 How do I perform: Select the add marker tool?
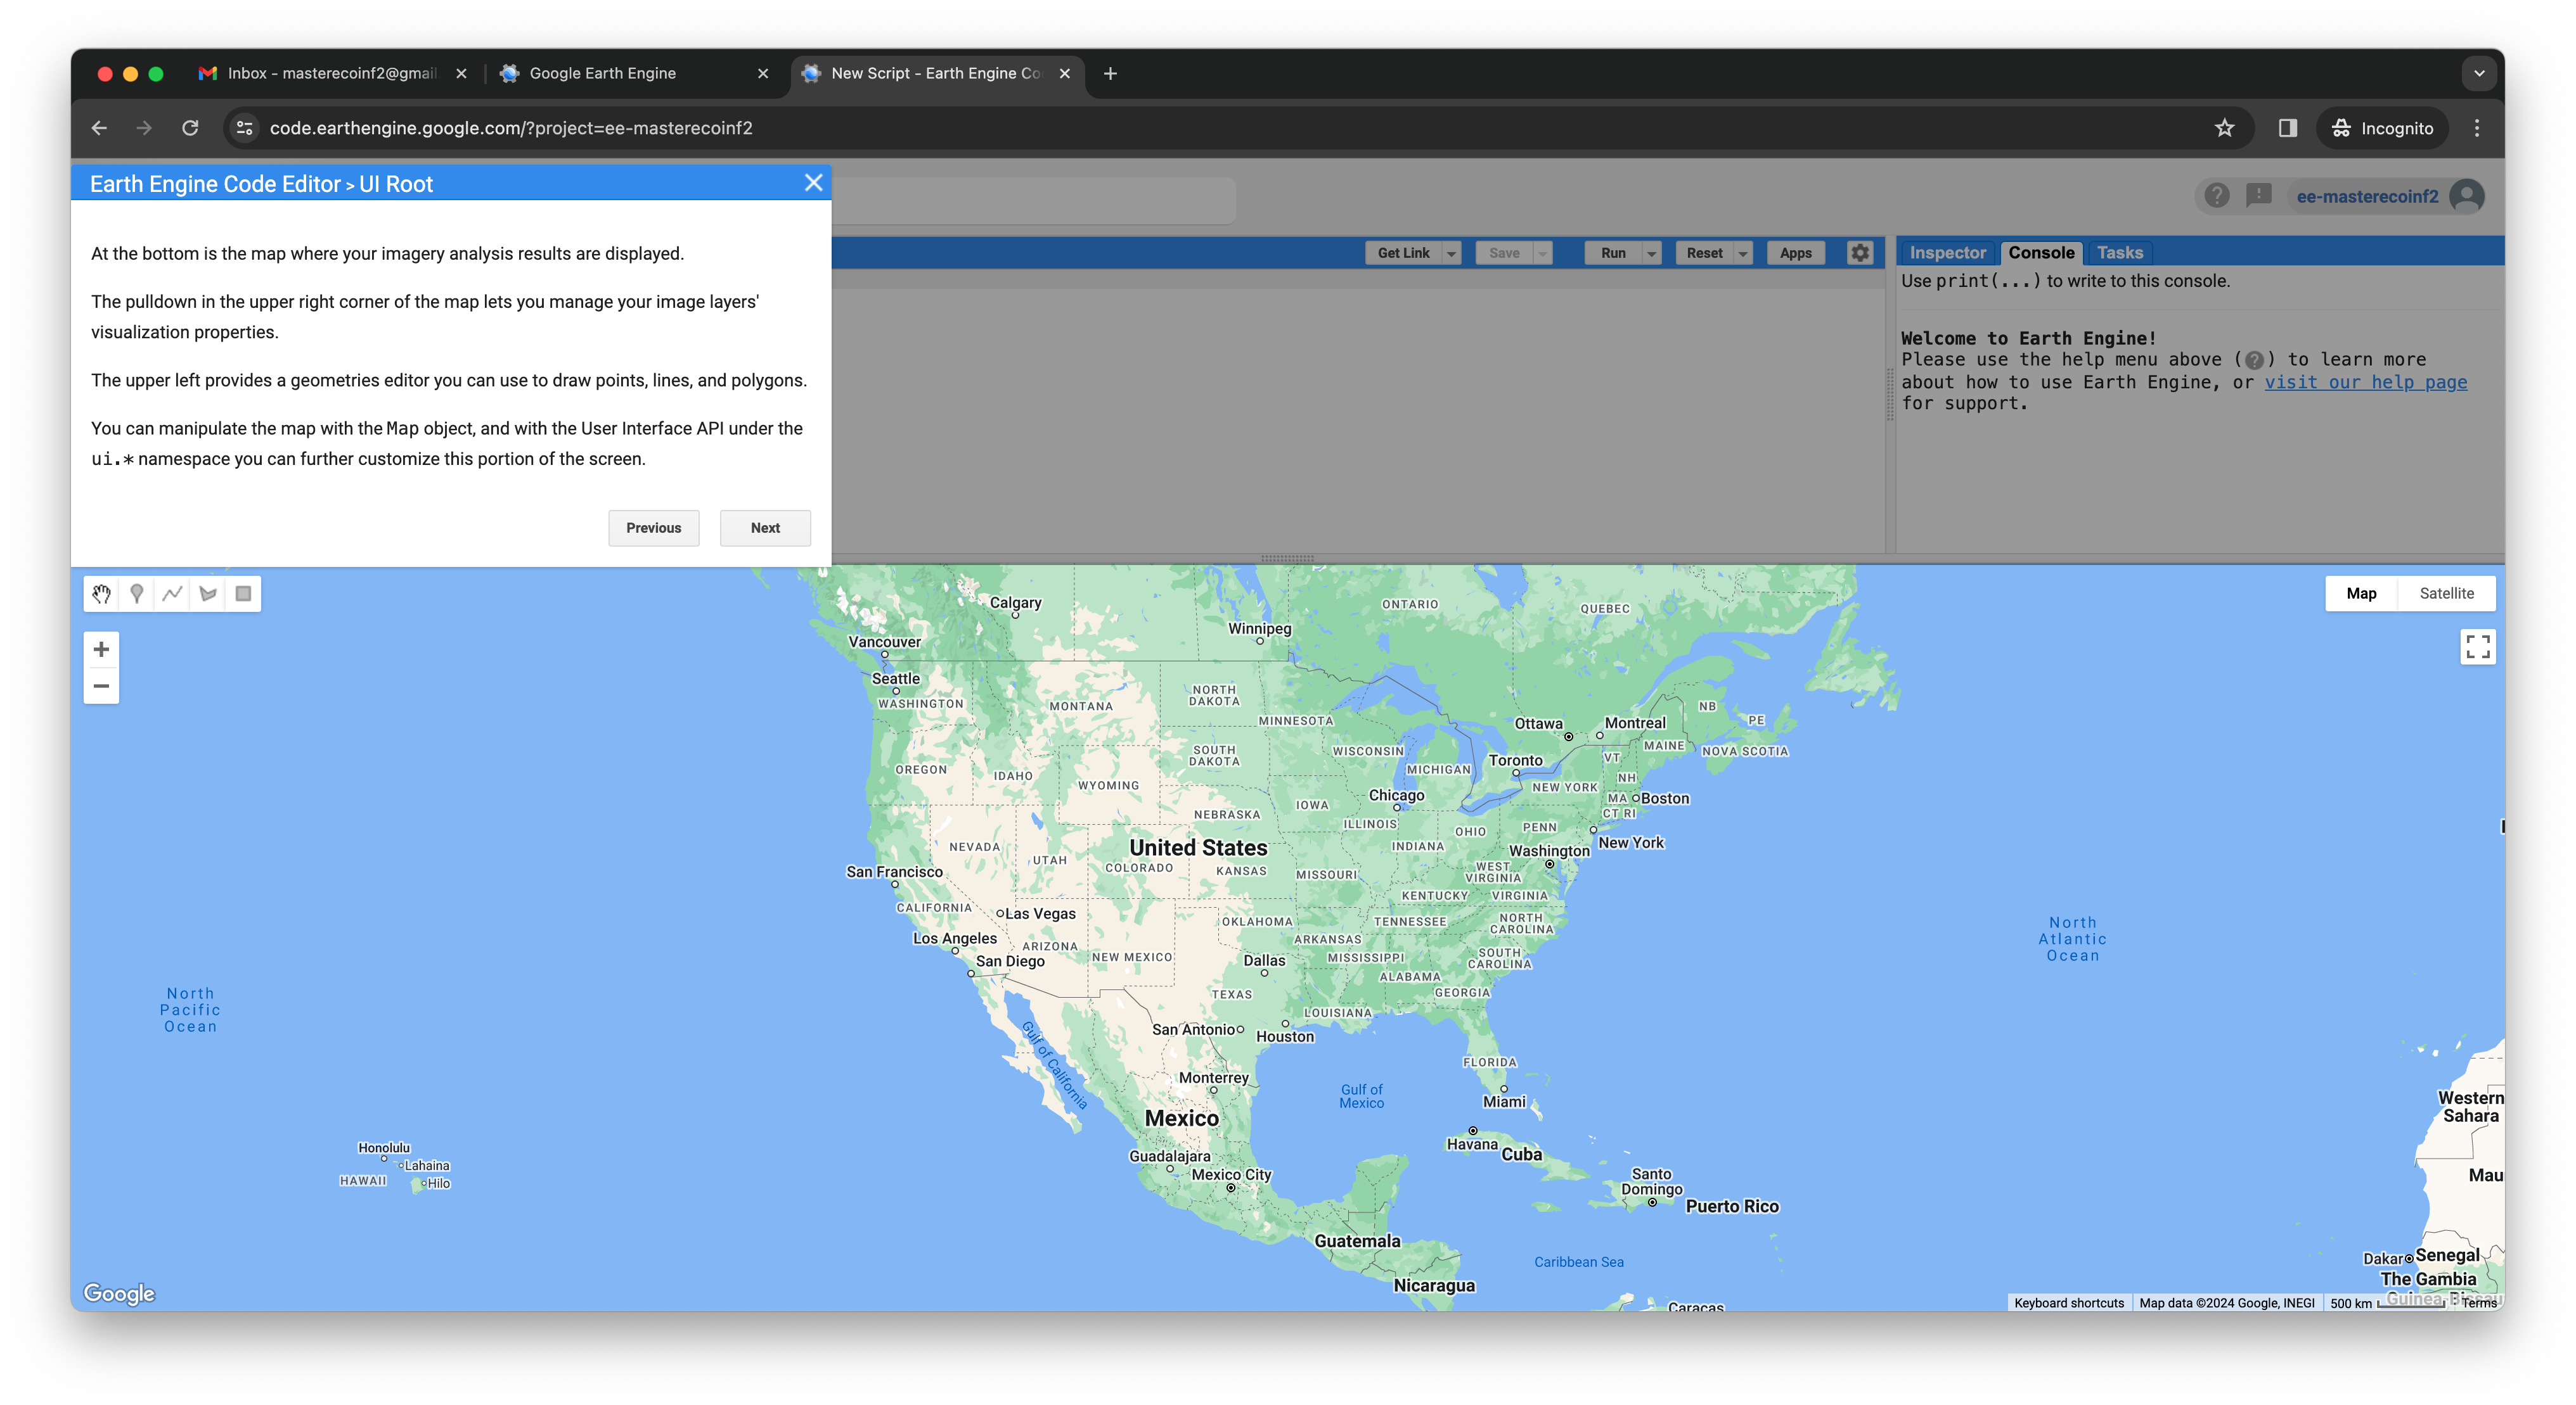pos(137,594)
